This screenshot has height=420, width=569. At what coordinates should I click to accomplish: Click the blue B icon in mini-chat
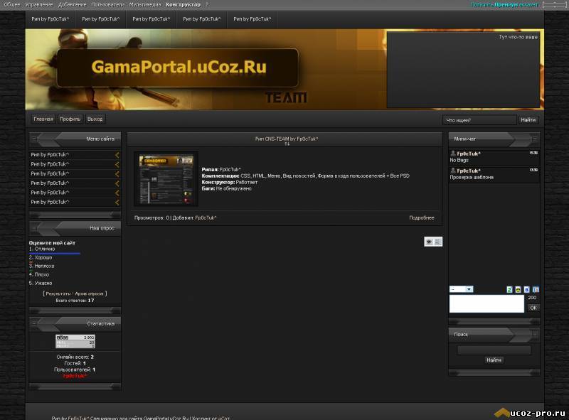pyautogui.click(x=527, y=289)
